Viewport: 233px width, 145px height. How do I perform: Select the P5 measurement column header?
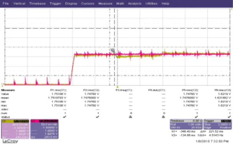point(190,90)
